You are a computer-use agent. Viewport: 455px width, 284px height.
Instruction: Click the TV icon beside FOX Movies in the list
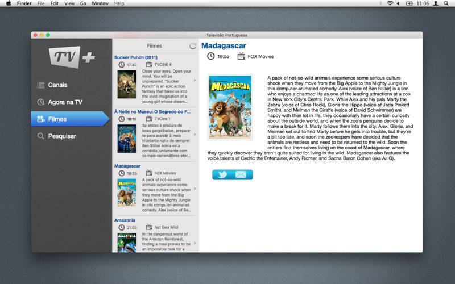pos(149,173)
